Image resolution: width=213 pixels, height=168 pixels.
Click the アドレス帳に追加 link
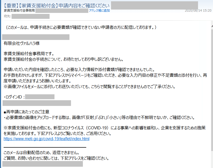(x=99, y=11)
